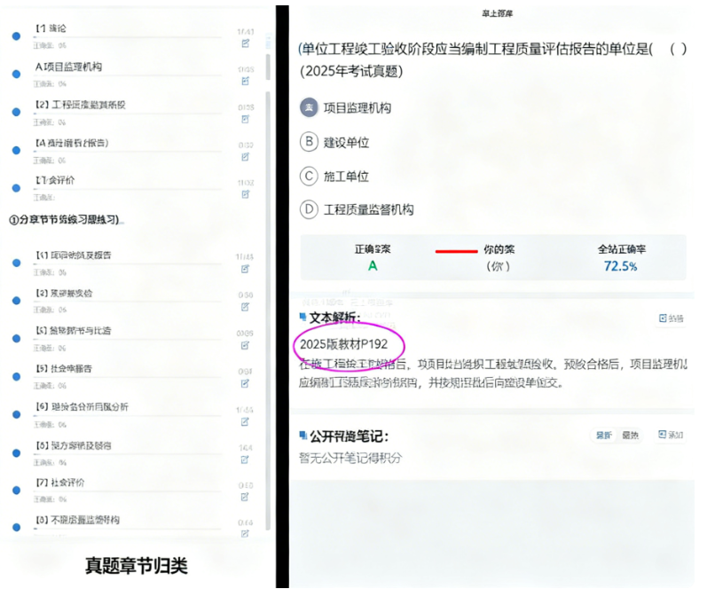Open the edit icon for 【8】…监督机构 row

click(x=245, y=533)
